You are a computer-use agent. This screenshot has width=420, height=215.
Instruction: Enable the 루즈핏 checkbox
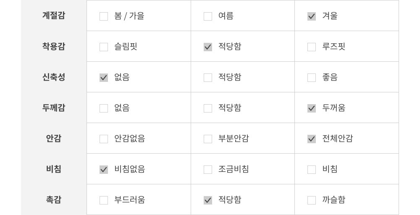click(312, 47)
